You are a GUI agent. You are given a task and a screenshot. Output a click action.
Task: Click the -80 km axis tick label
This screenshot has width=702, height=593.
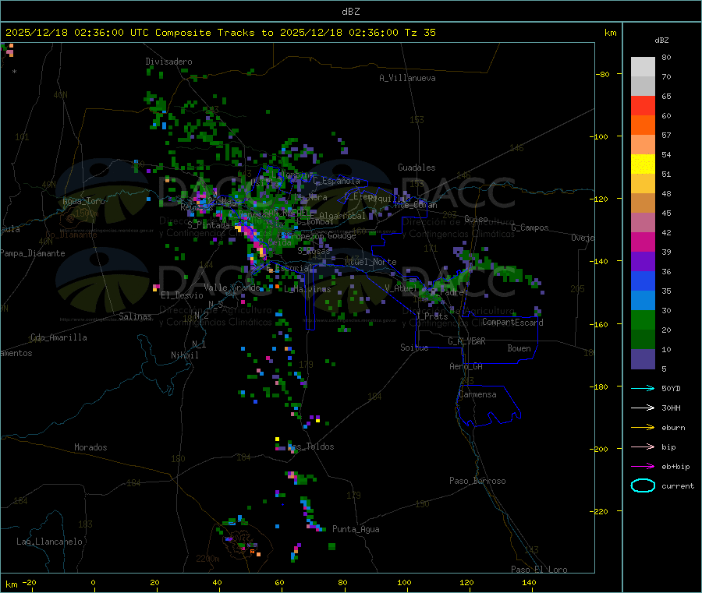[x=604, y=74]
